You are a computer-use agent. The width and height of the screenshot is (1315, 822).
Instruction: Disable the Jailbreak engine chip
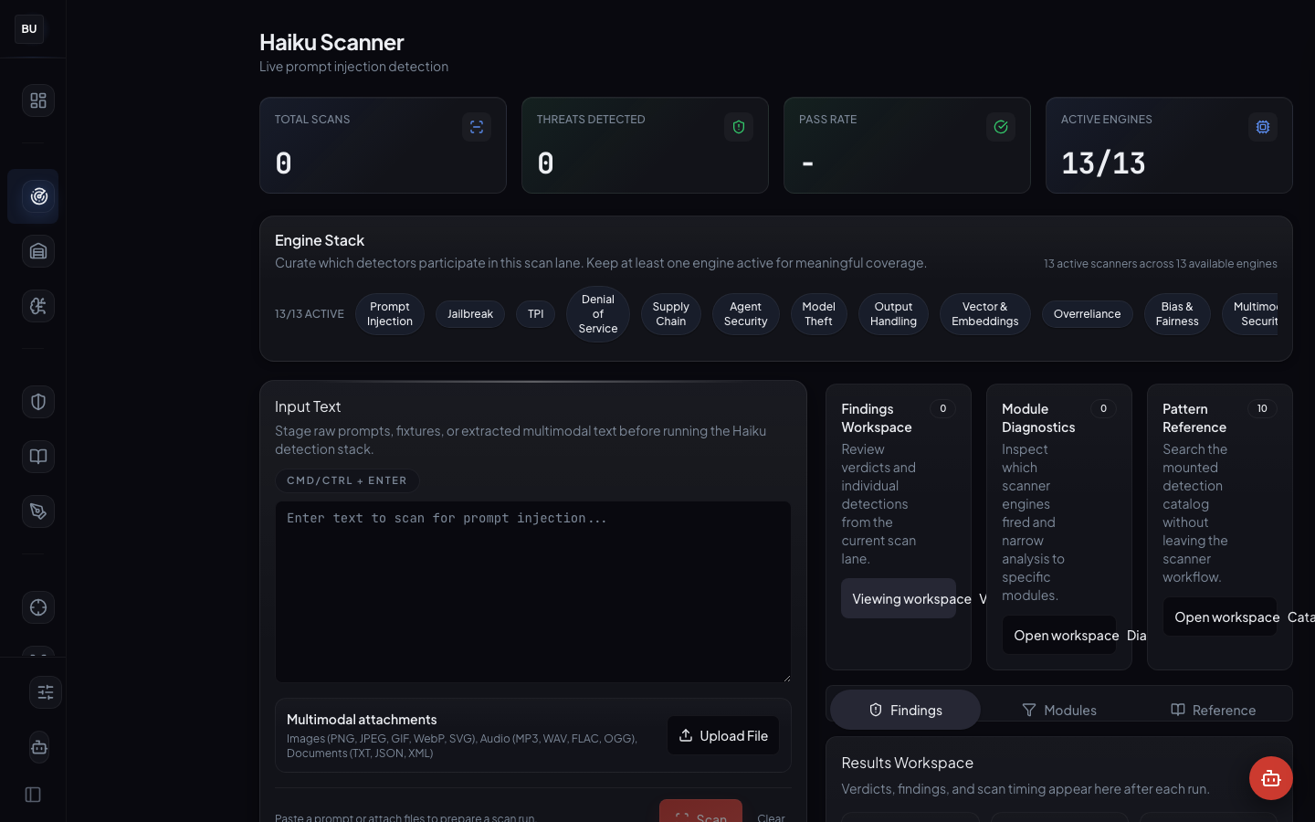(x=469, y=313)
